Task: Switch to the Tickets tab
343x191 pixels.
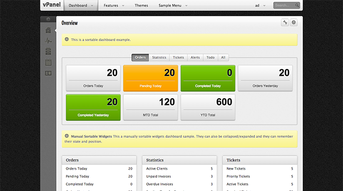Action: pyautogui.click(x=179, y=58)
